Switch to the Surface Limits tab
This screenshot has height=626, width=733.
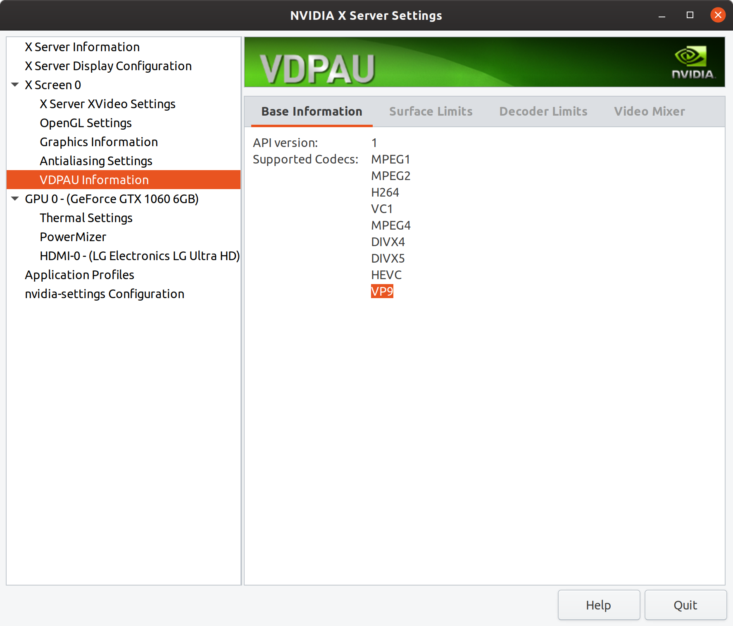coord(431,111)
